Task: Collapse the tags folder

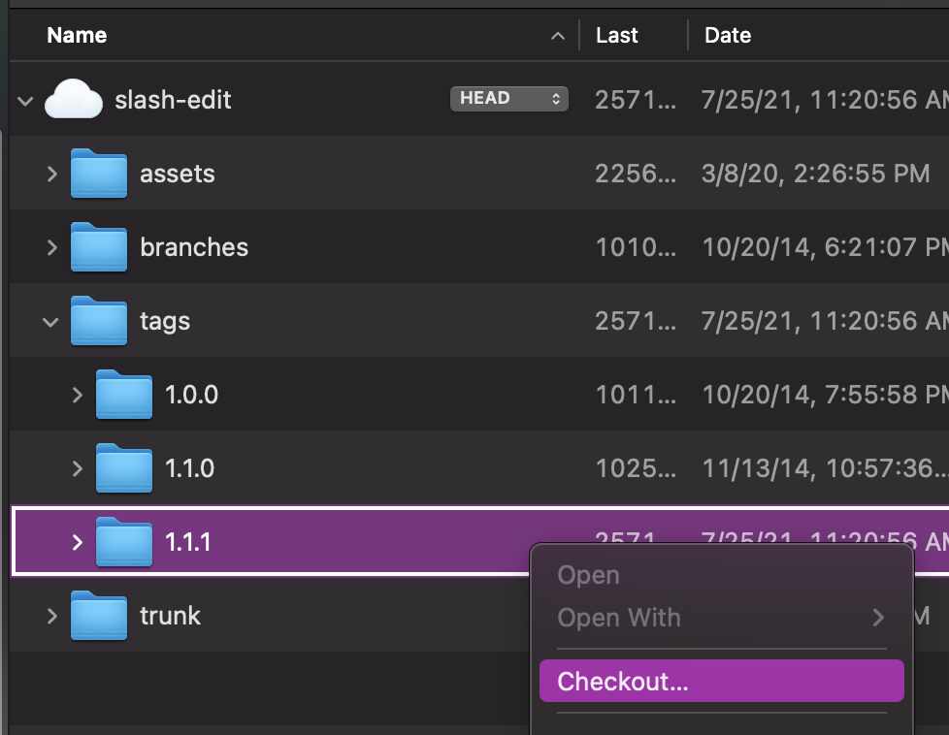Action: pos(52,321)
